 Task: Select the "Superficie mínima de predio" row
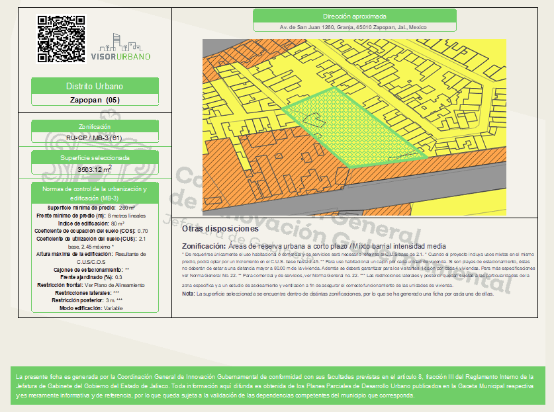pos(91,208)
